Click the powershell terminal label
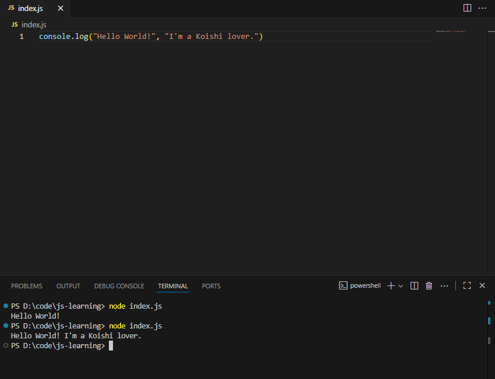495x379 pixels. pos(360,286)
